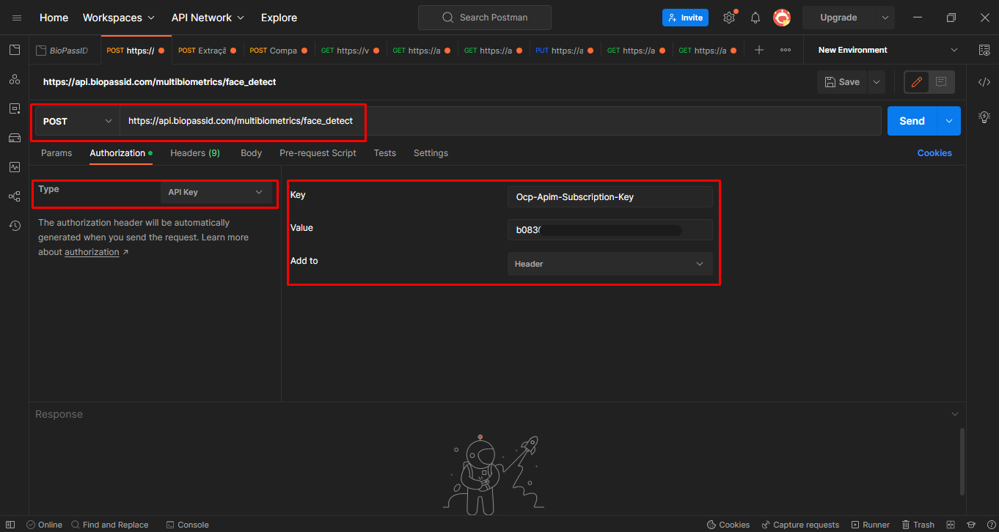This screenshot has width=999, height=532.
Task: Click the Save button
Action: point(842,82)
